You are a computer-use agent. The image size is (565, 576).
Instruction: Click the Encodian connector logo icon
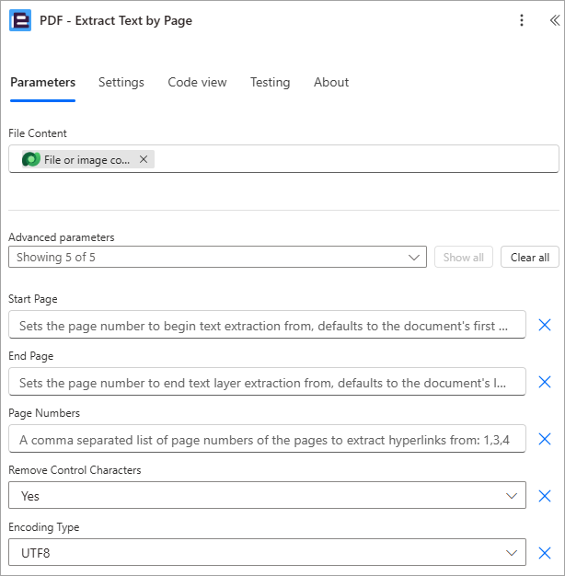pos(20,20)
